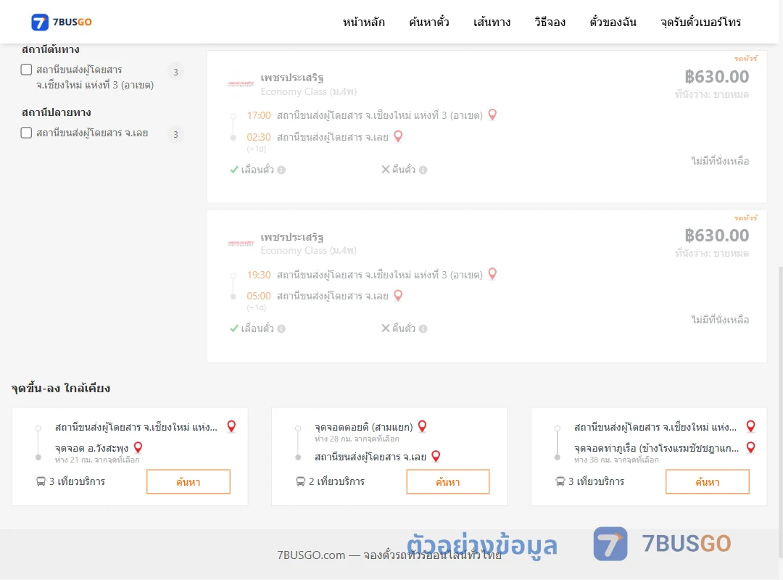Click bus icon beside 2 เที่ยวบริการ
Viewport: 783px width, 580px height.
point(300,481)
